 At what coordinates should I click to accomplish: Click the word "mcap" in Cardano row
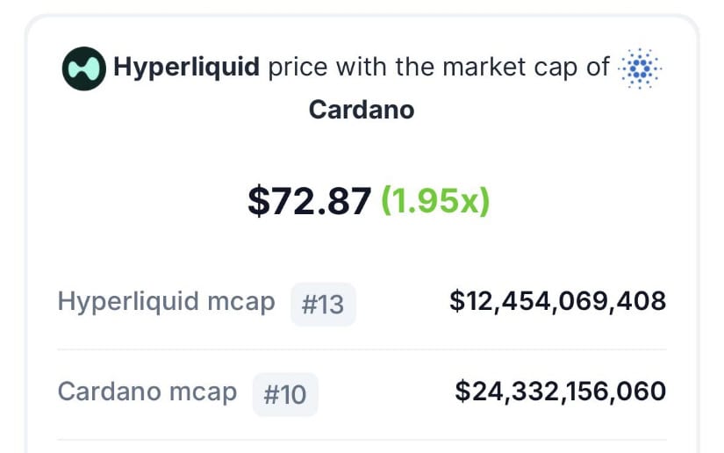click(x=204, y=393)
